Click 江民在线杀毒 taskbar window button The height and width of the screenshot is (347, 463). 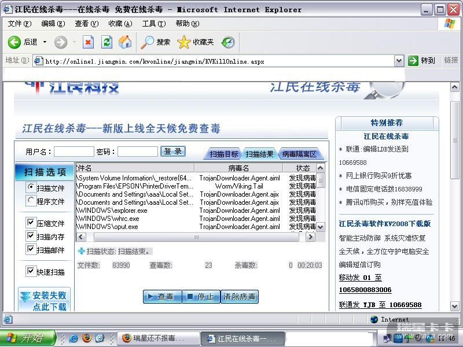tap(242, 338)
